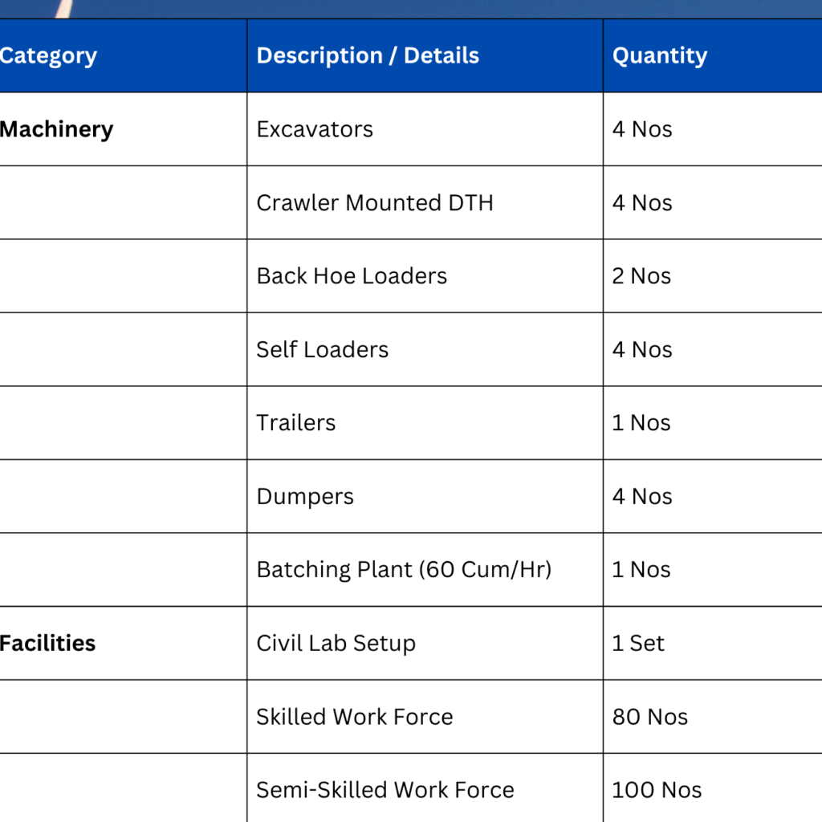
Task: Select the Facilities category cell
Action: tap(48, 643)
